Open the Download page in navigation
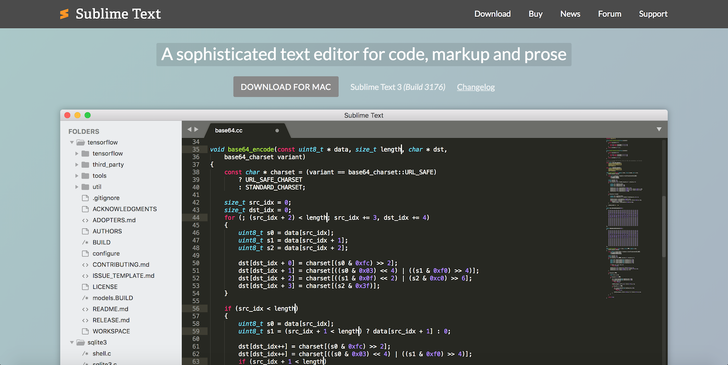The height and width of the screenshot is (365, 728). [x=492, y=14]
